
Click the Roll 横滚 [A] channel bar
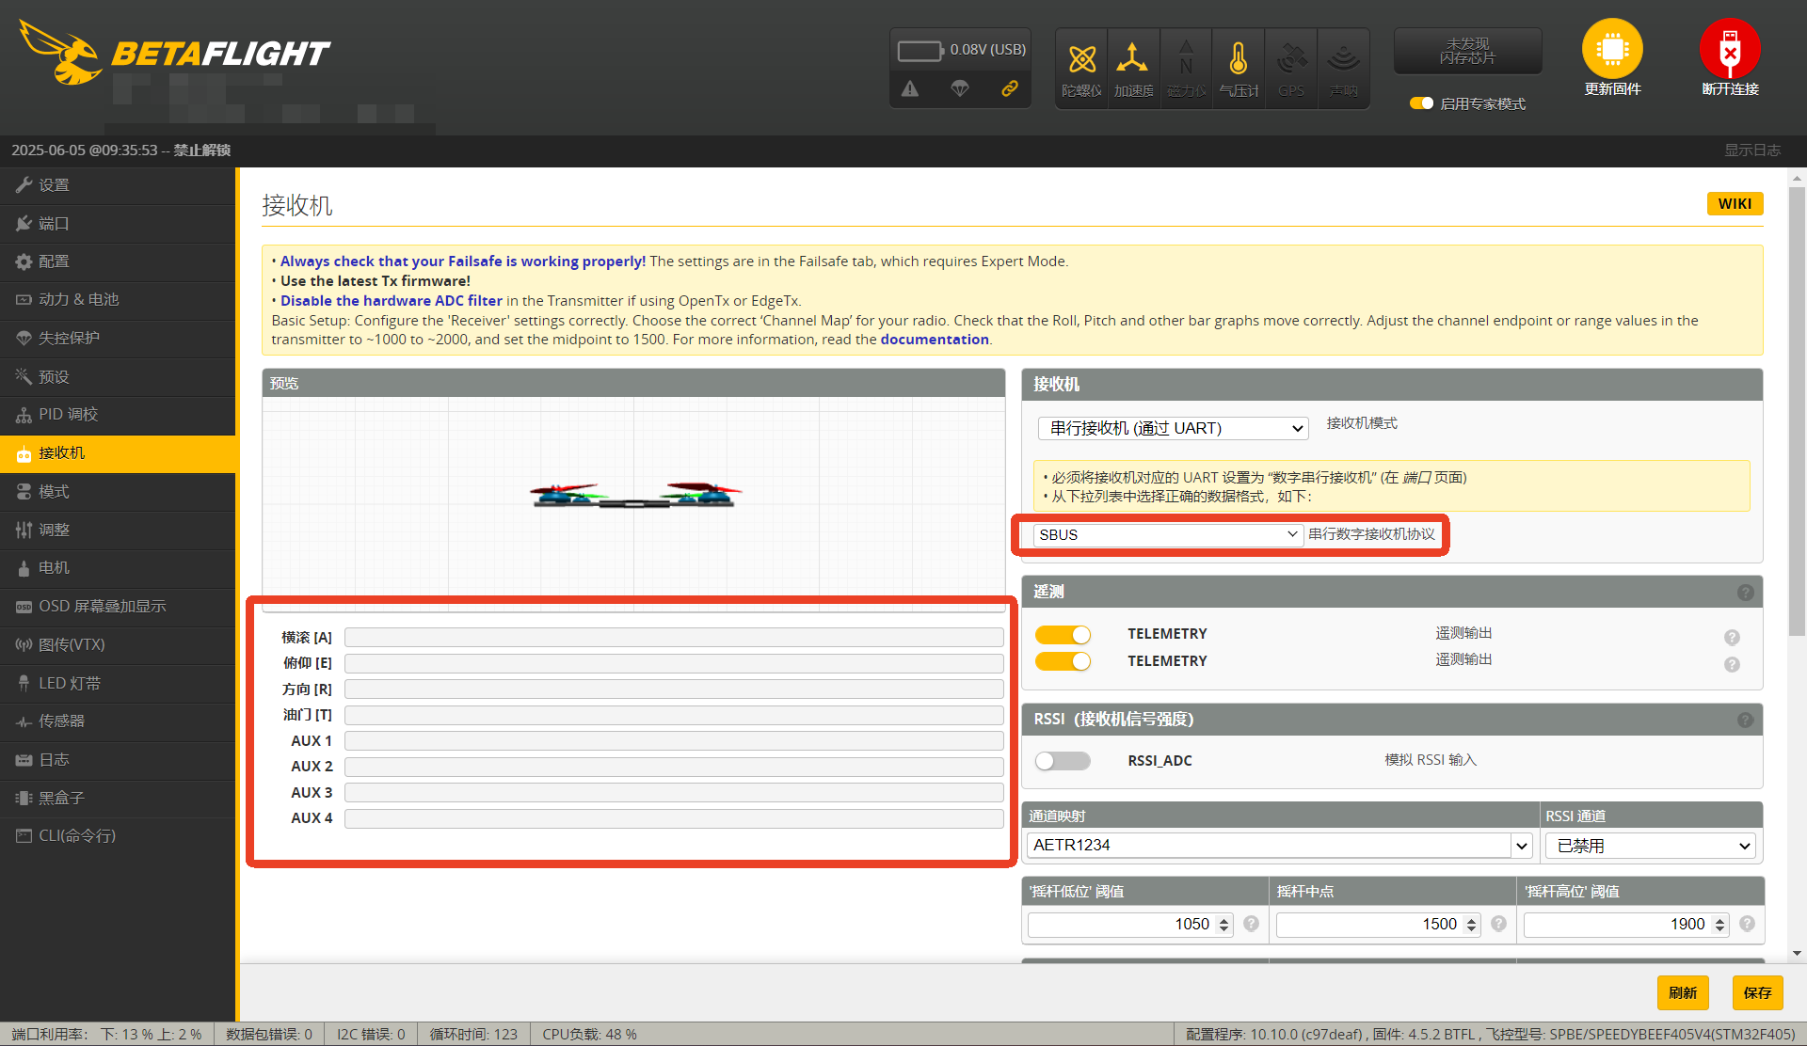674,638
